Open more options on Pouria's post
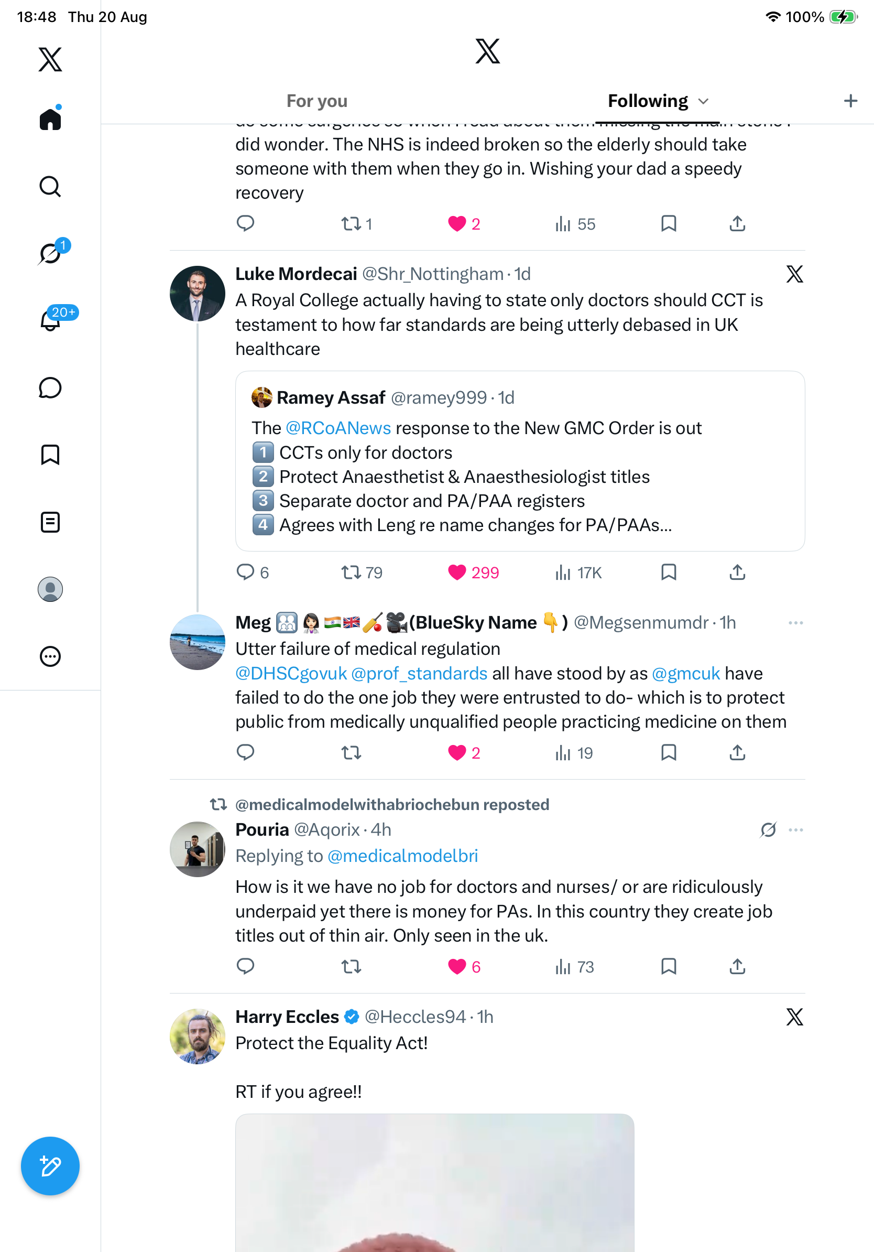This screenshot has height=1252, width=874. [x=795, y=830]
